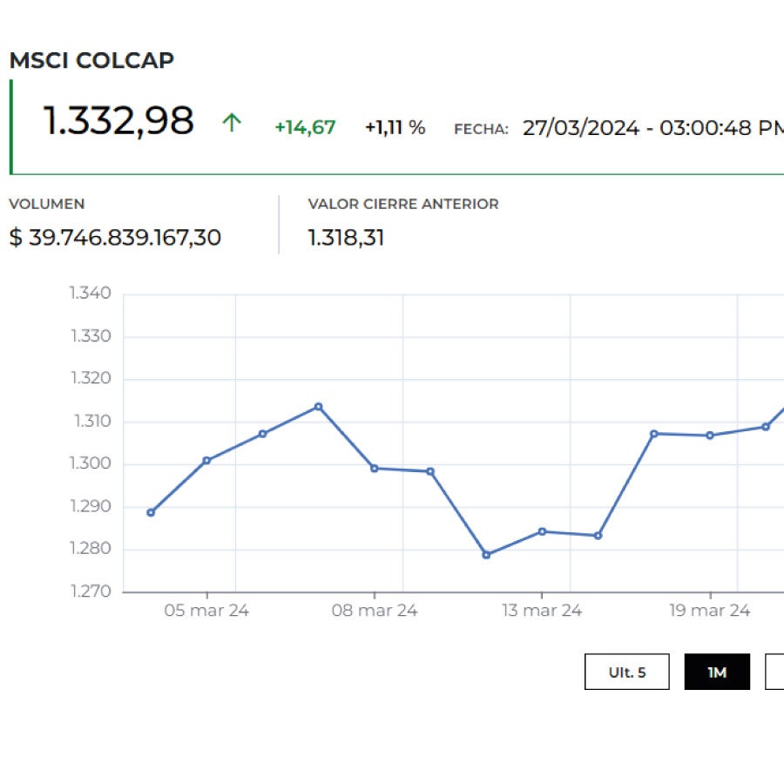
Task: Click the +1,11 % percentage change
Action: (395, 128)
